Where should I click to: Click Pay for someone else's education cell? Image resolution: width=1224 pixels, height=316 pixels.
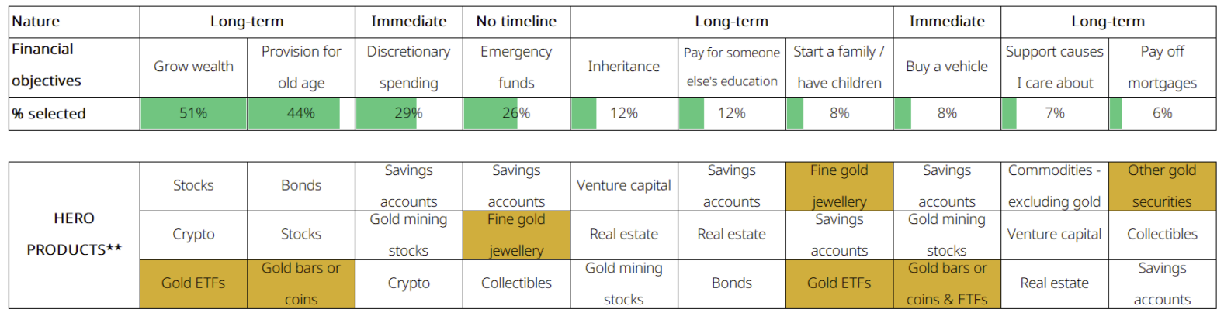pyautogui.click(x=732, y=67)
